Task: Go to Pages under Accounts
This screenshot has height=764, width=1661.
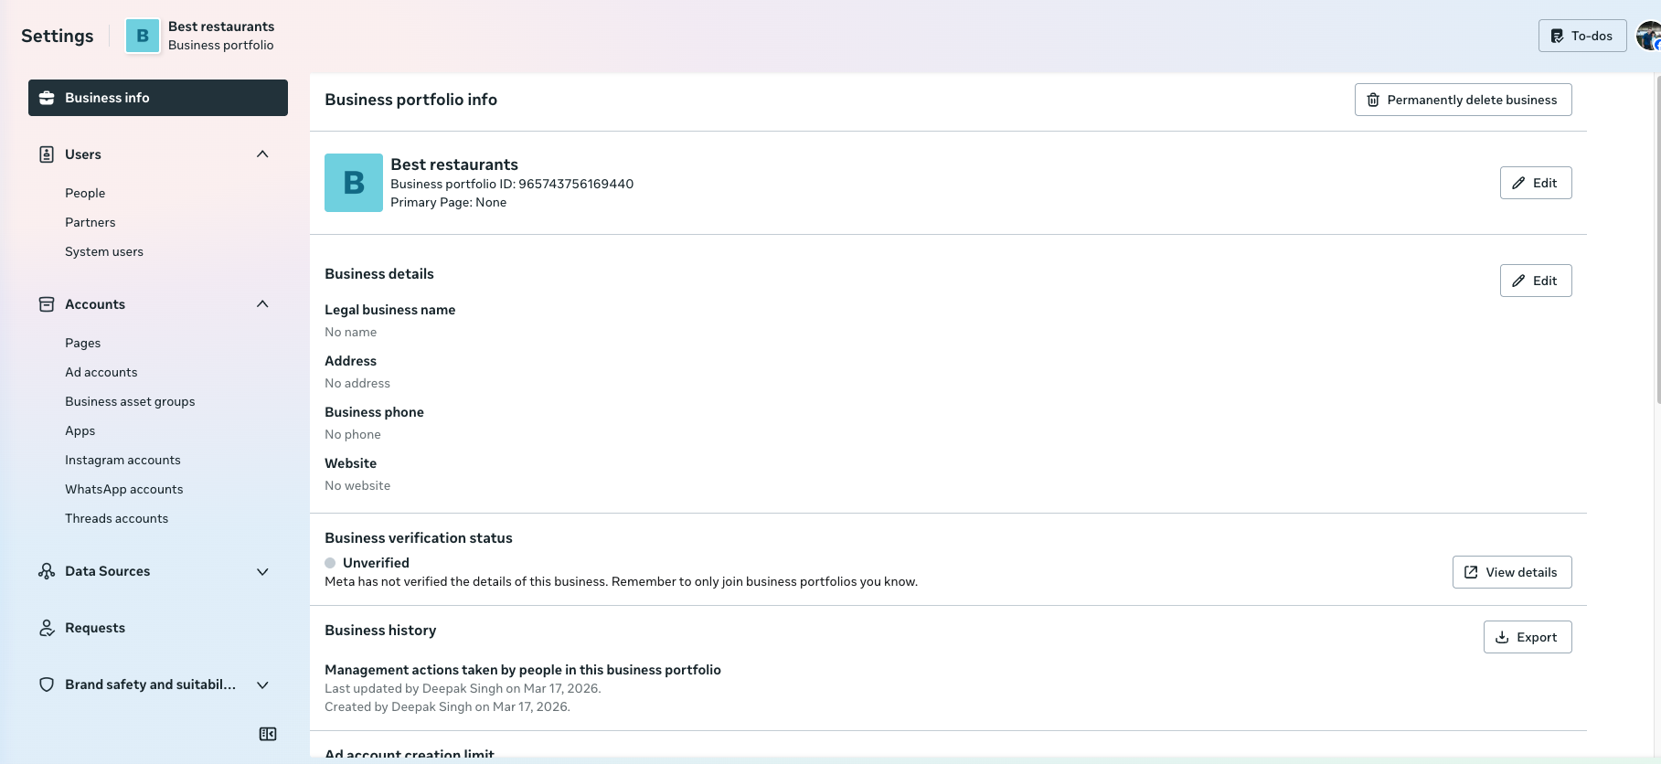Action: click(83, 343)
